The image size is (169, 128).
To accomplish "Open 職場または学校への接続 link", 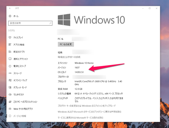I will (x=69, y=57).
